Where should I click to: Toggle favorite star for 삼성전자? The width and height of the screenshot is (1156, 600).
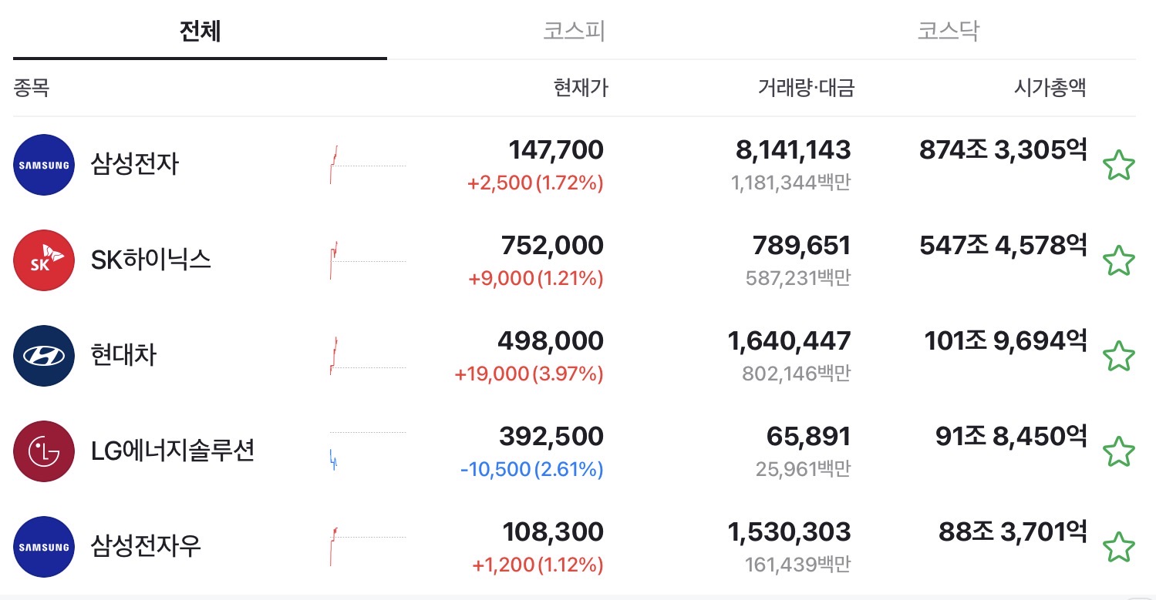pyautogui.click(x=1118, y=166)
